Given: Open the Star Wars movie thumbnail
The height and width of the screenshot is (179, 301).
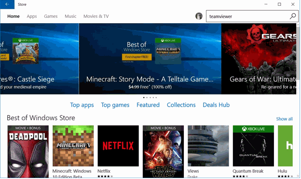Looking at the screenshot, I should click(x=163, y=151).
